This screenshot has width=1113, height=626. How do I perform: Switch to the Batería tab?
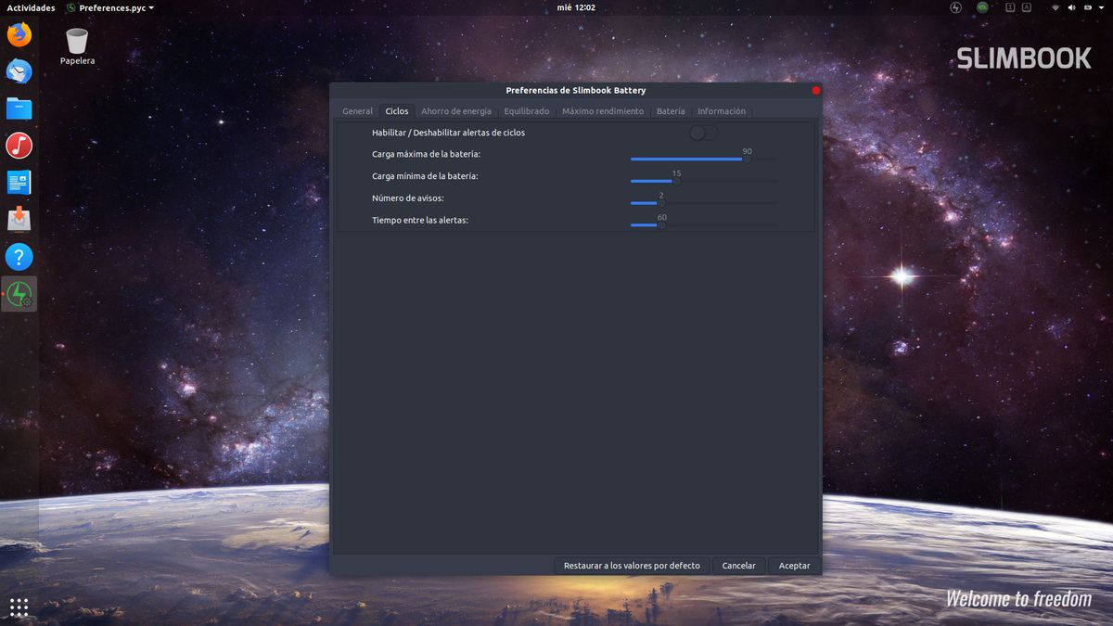(x=670, y=111)
